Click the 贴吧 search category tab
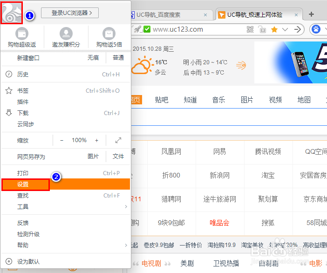Image resolution: width=327 pixels, height=273 pixels. point(162,100)
